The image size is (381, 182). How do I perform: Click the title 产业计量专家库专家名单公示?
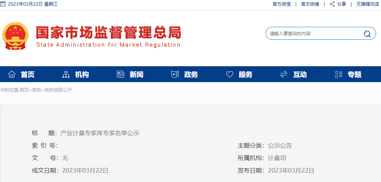(100, 133)
